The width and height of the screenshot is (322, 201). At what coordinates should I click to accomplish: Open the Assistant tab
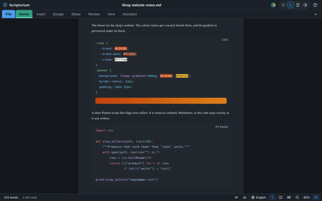pyautogui.click(x=130, y=14)
